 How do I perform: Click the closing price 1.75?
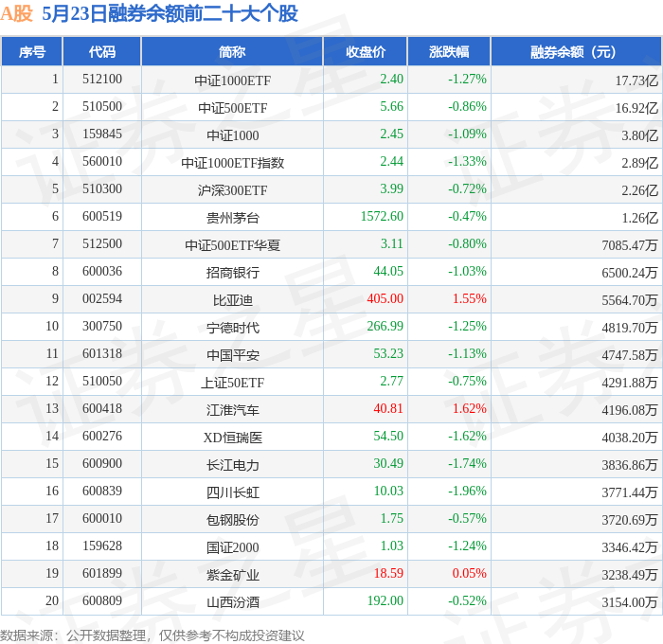[391, 519]
